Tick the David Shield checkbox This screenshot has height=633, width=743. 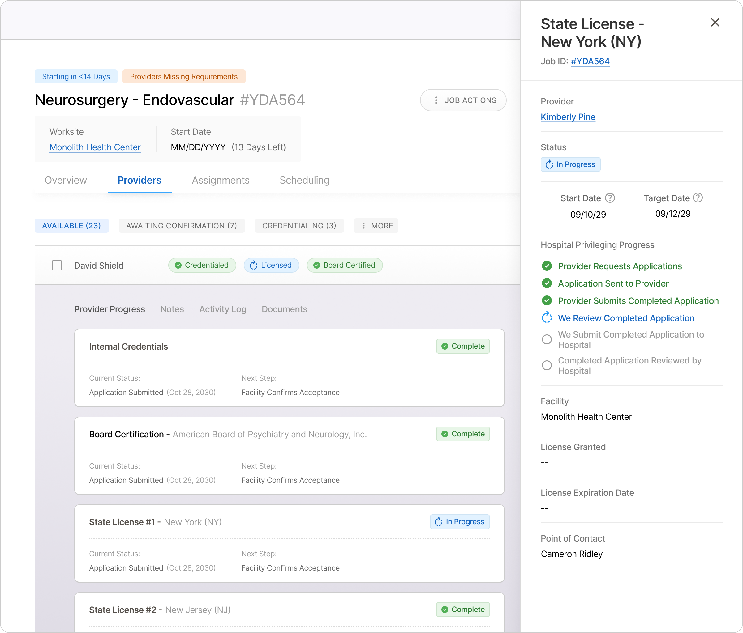[57, 265]
